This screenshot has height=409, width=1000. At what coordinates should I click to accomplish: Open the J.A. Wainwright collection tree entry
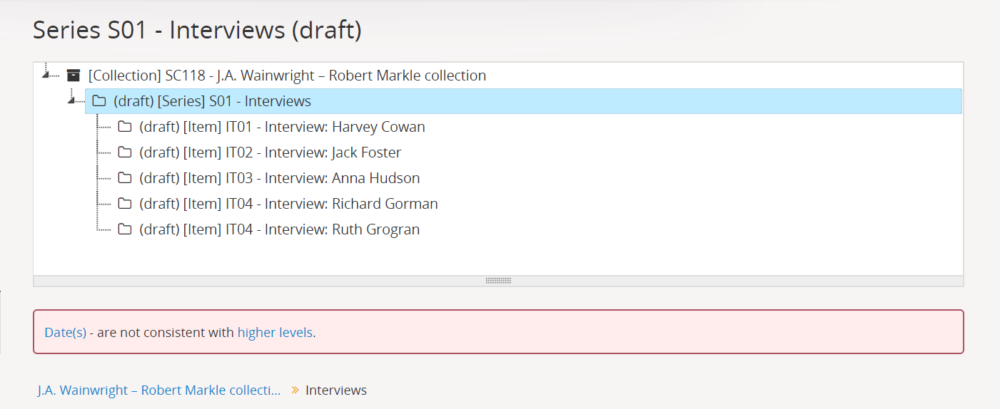[287, 76]
